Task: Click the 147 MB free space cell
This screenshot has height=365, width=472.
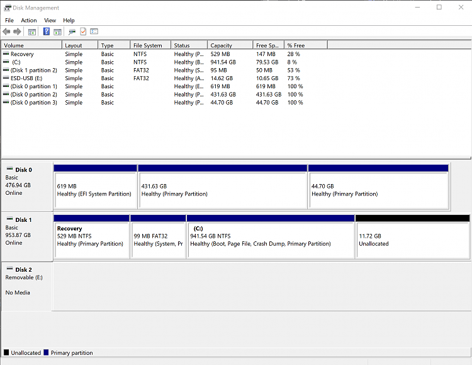Action: click(266, 54)
